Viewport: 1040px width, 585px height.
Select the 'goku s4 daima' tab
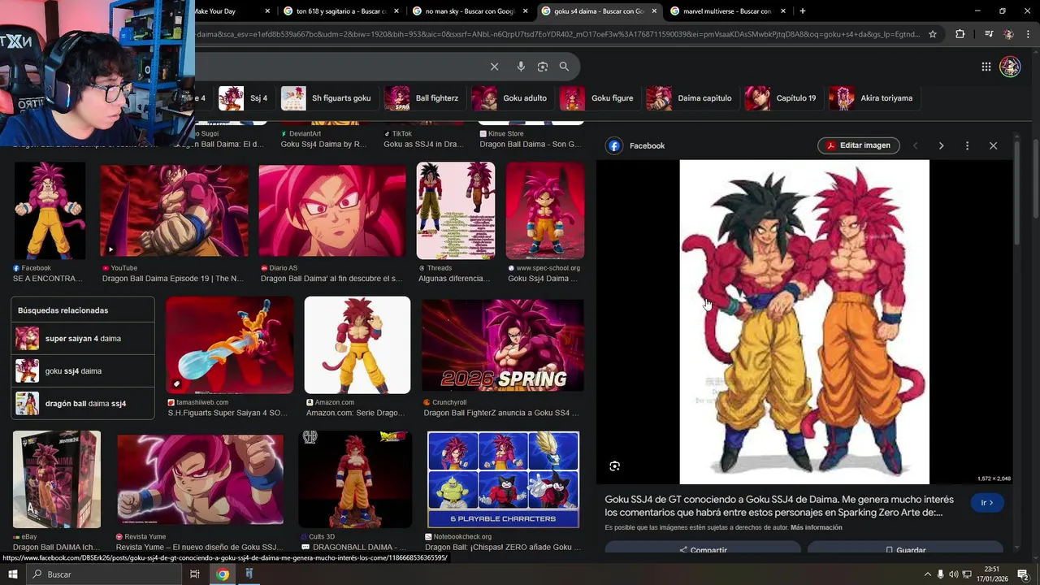(597, 11)
